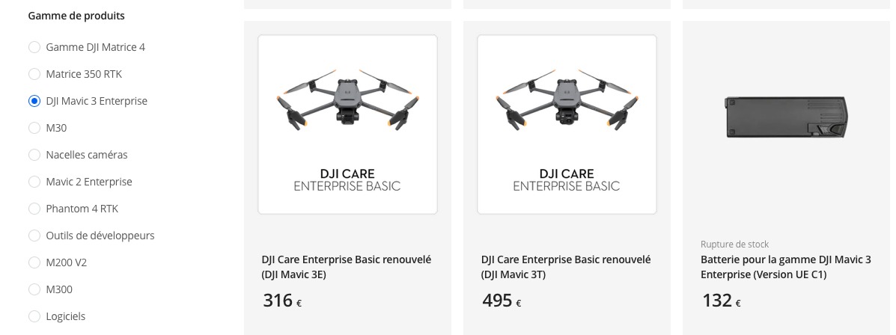Image resolution: width=896 pixels, height=335 pixels.
Task: Pick the Nacelles caméras radio option
Action: click(x=34, y=155)
